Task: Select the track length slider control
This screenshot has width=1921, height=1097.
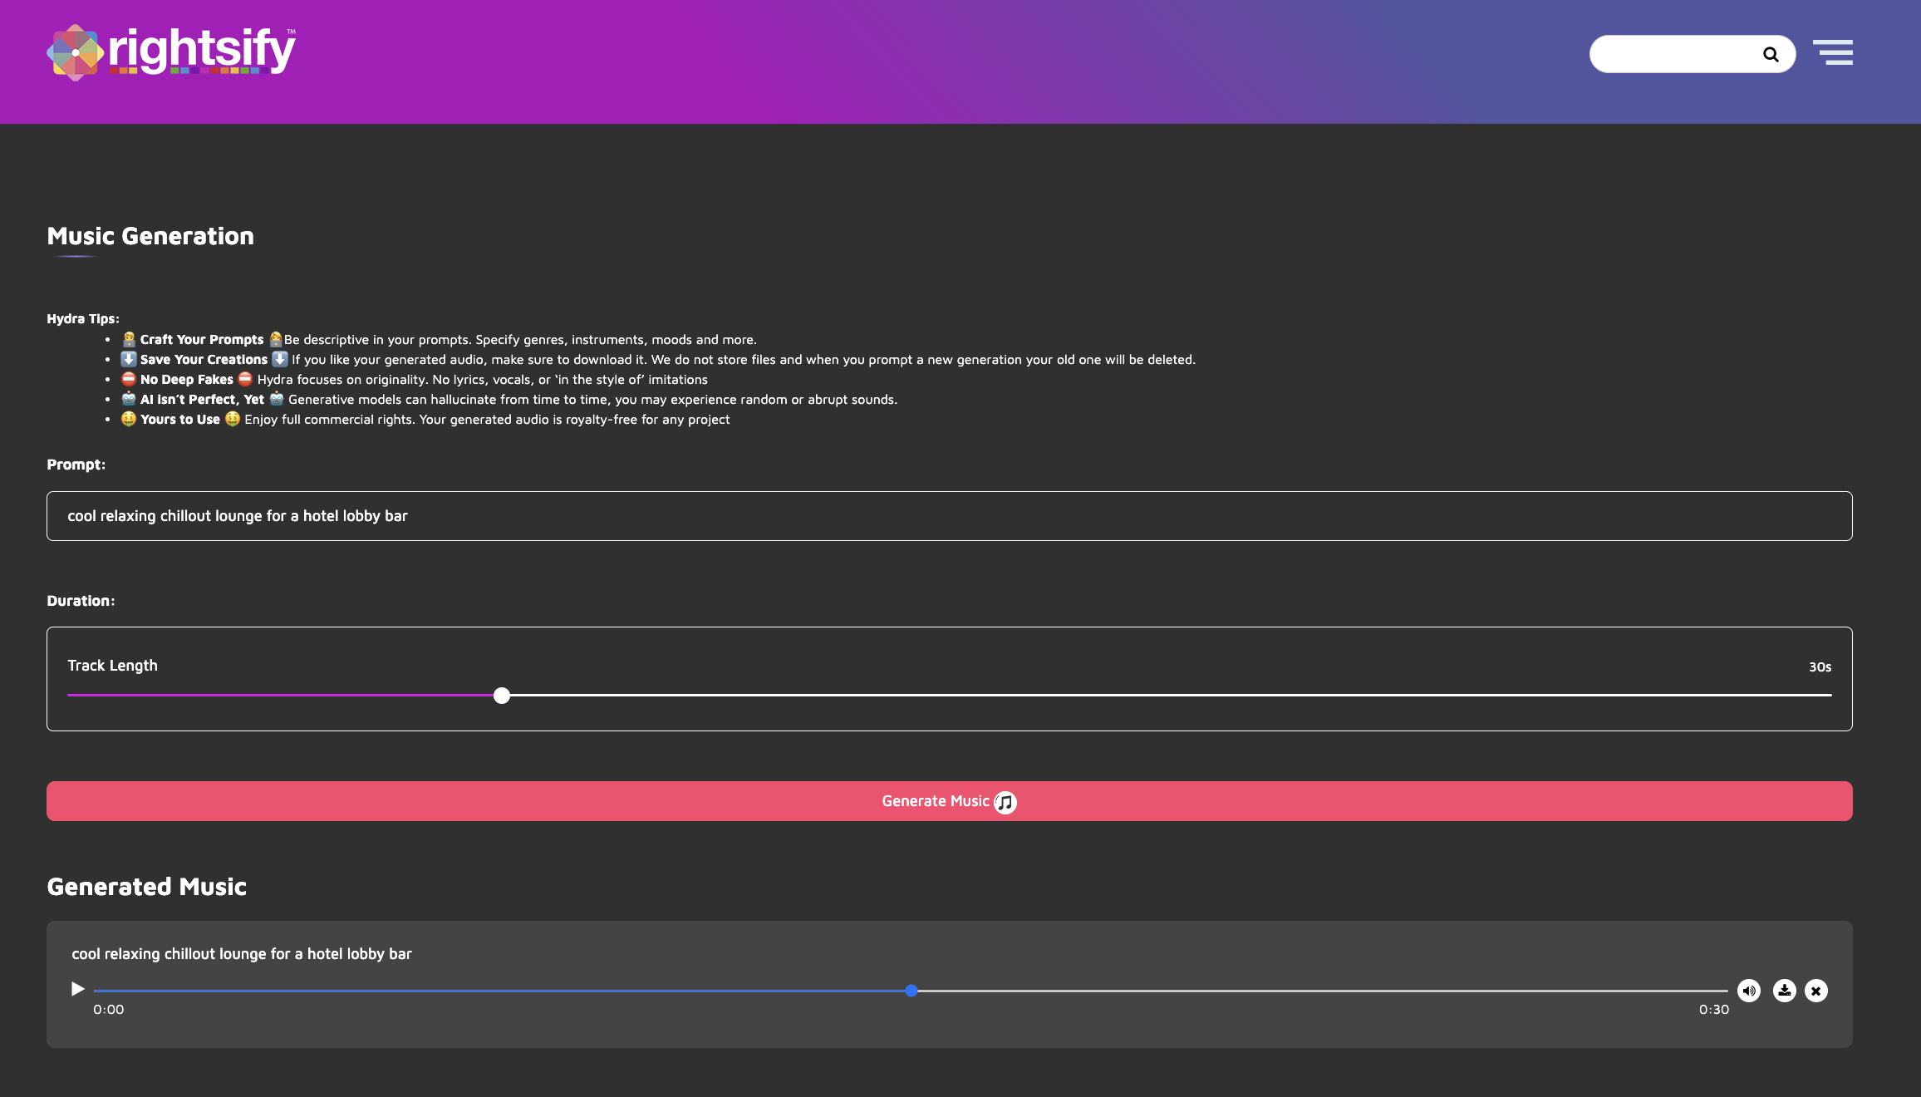Action: click(501, 696)
